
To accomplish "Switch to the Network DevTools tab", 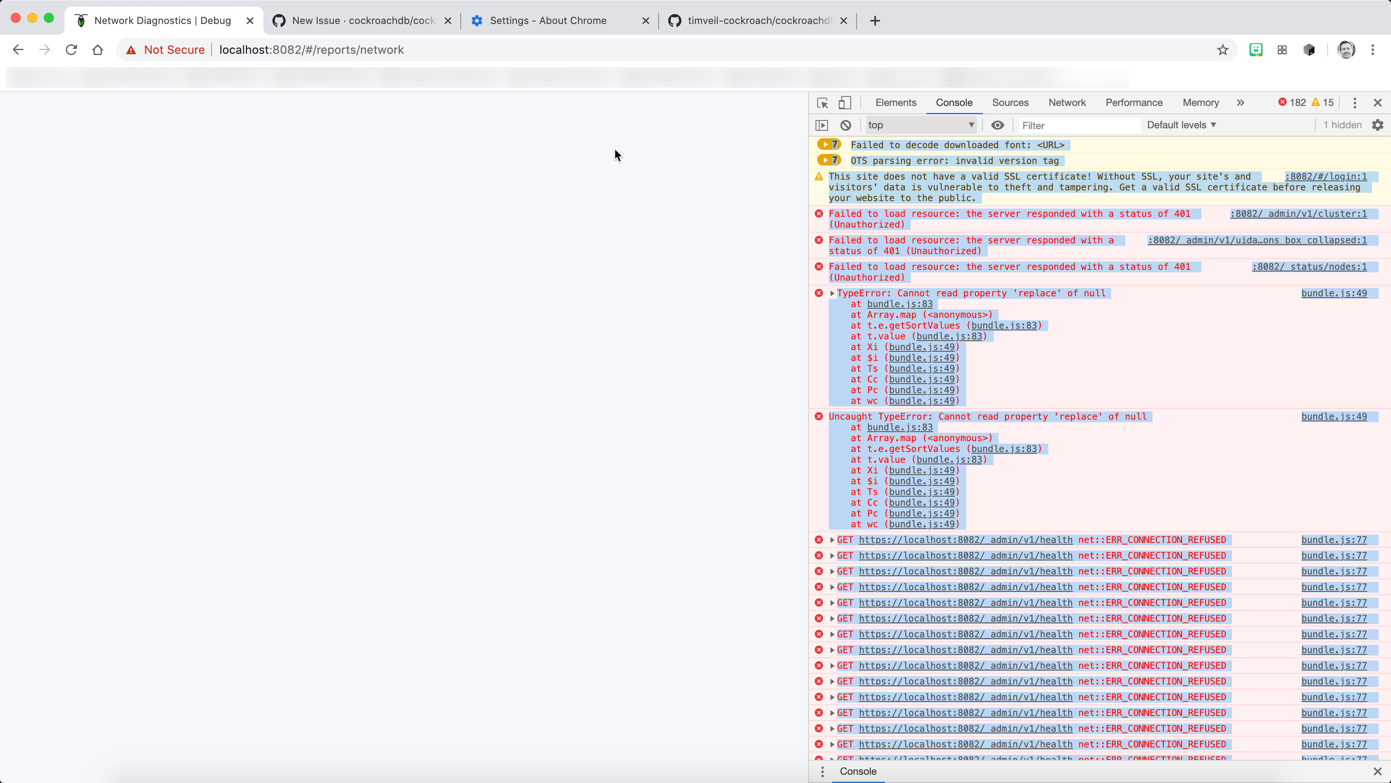I will point(1066,103).
